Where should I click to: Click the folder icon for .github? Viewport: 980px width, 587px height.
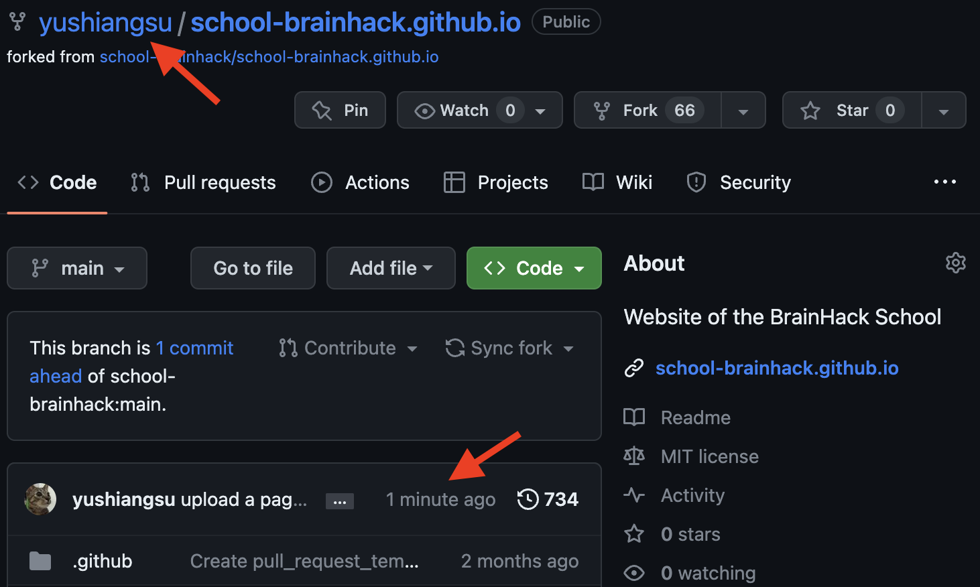pyautogui.click(x=40, y=561)
